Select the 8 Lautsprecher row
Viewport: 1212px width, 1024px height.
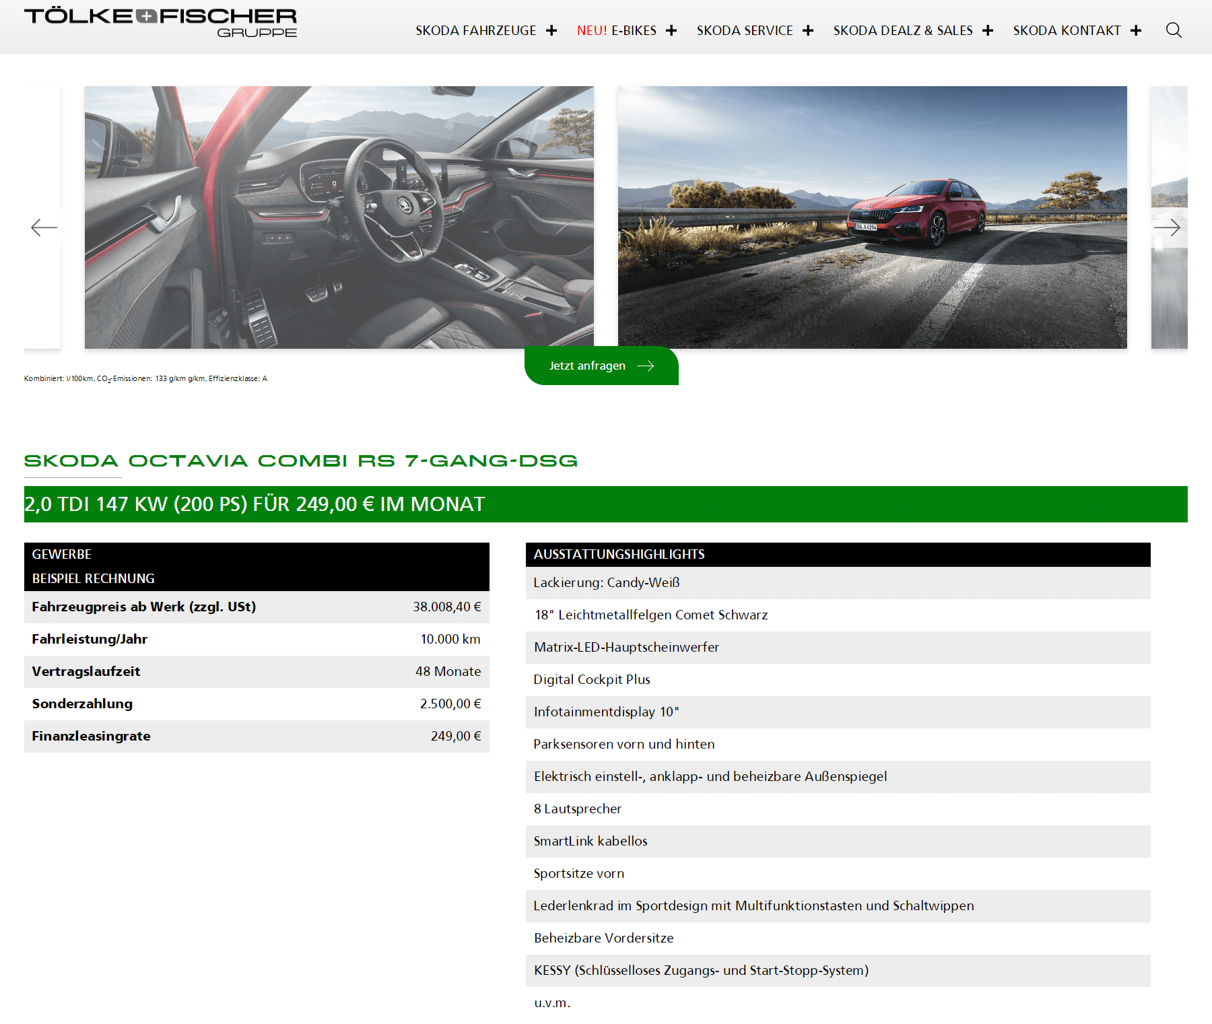[x=838, y=809]
